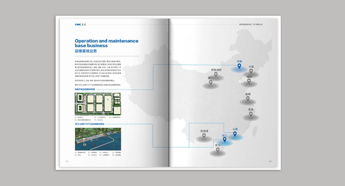
Task: Click the blue Chifeng (赤峰) map pin
Action: 239,66
